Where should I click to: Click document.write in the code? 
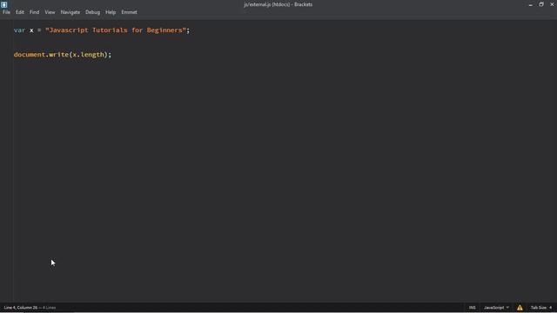[41, 55]
